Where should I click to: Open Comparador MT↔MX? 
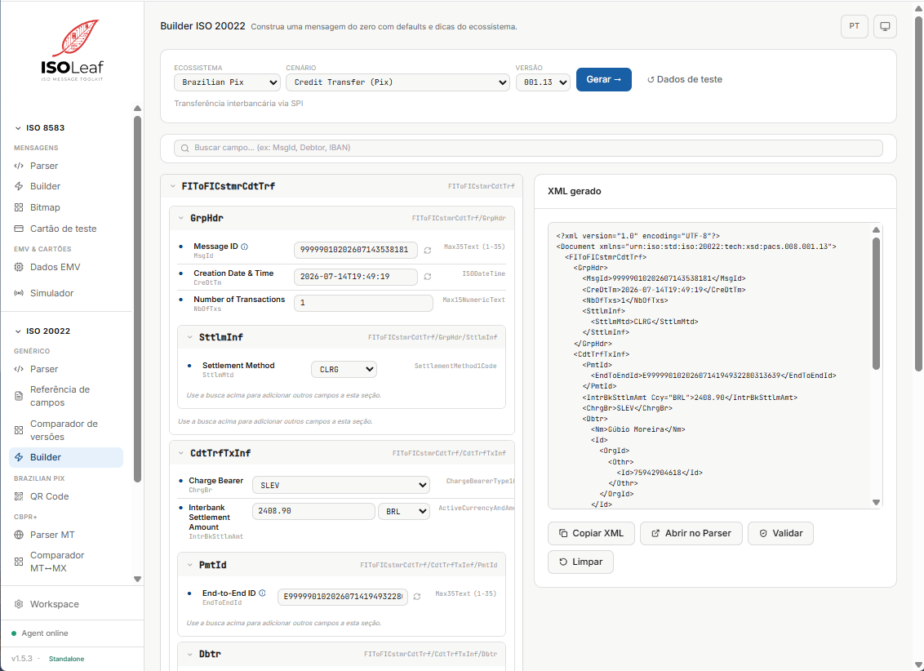click(66, 562)
